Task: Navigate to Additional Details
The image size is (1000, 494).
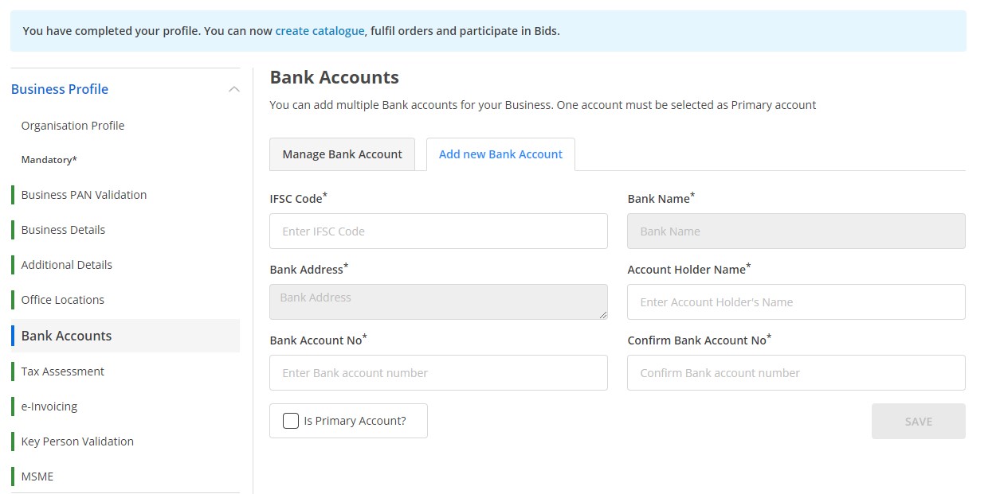Action: [x=67, y=264]
